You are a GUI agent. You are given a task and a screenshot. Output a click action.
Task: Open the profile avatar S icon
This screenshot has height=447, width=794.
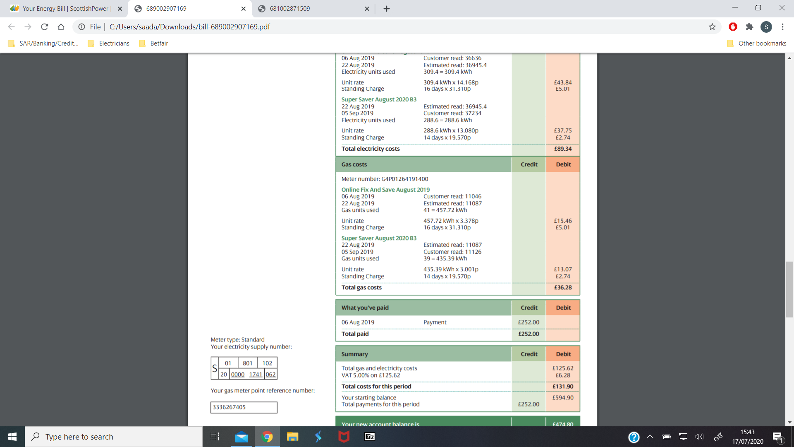(766, 27)
